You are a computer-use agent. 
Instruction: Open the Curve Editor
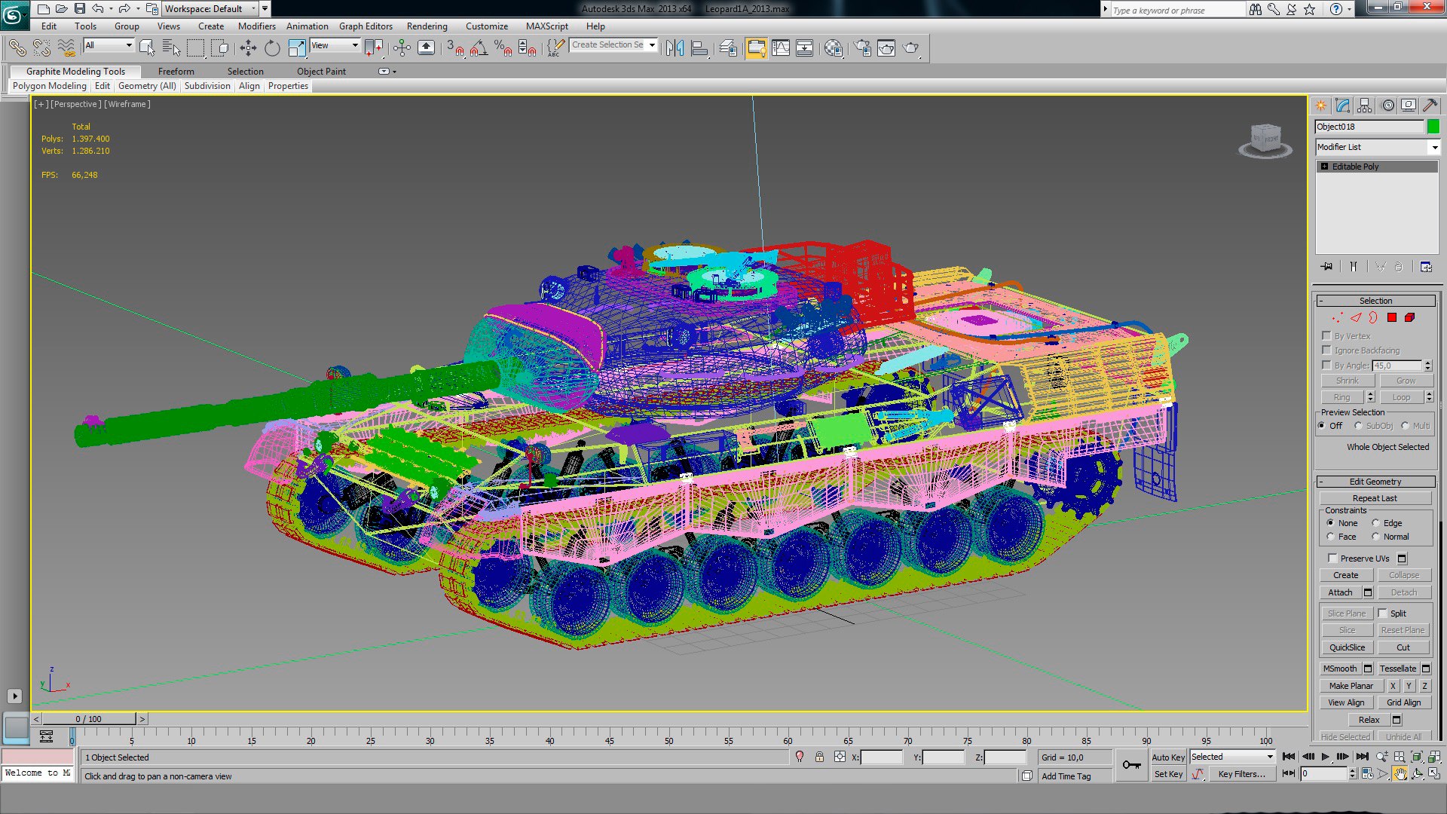click(781, 48)
